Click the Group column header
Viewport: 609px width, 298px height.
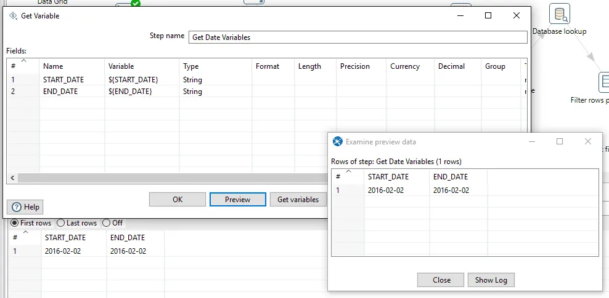click(501, 66)
